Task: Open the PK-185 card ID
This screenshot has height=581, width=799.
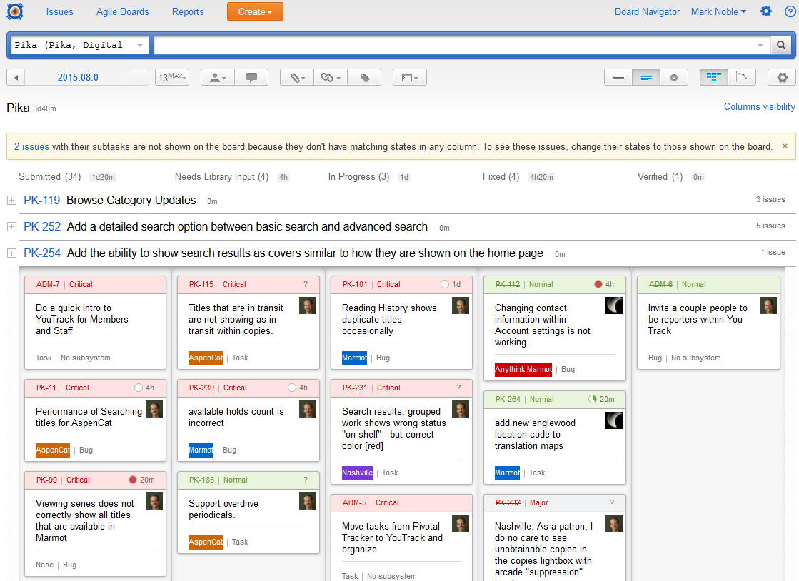Action: click(x=202, y=480)
